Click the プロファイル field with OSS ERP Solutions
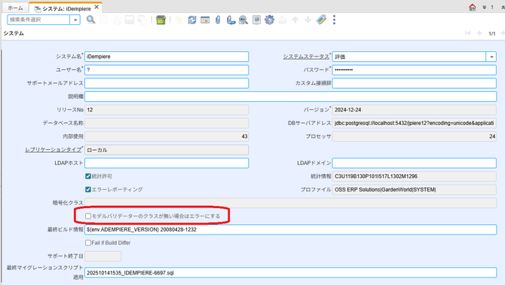505x285 pixels. (415, 190)
